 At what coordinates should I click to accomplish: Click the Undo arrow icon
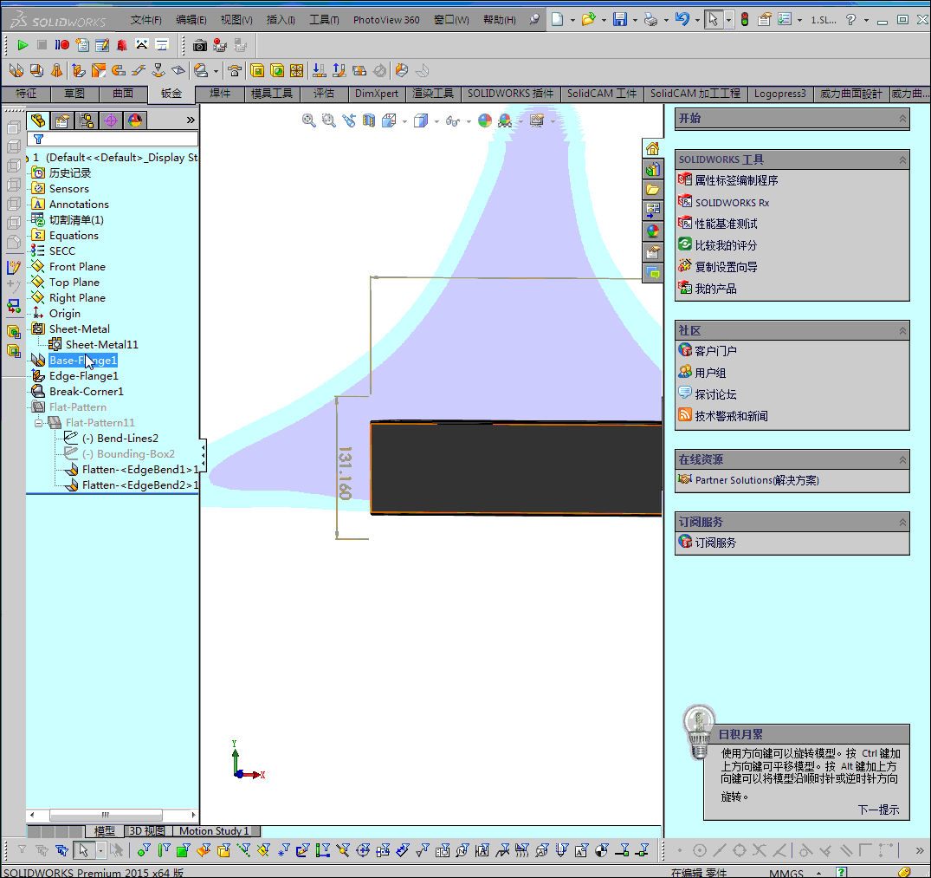coord(682,20)
